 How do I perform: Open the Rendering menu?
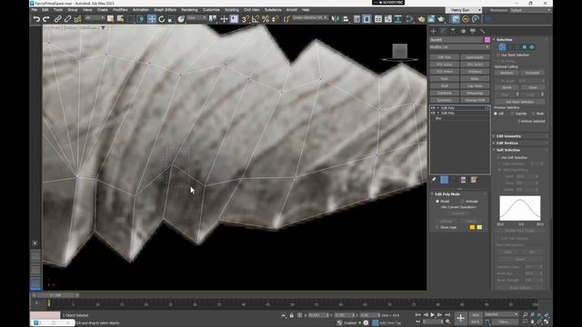pos(189,10)
